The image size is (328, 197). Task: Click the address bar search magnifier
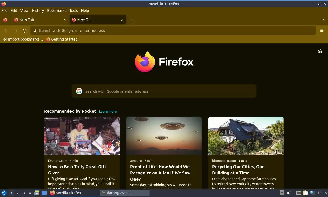click(35, 31)
